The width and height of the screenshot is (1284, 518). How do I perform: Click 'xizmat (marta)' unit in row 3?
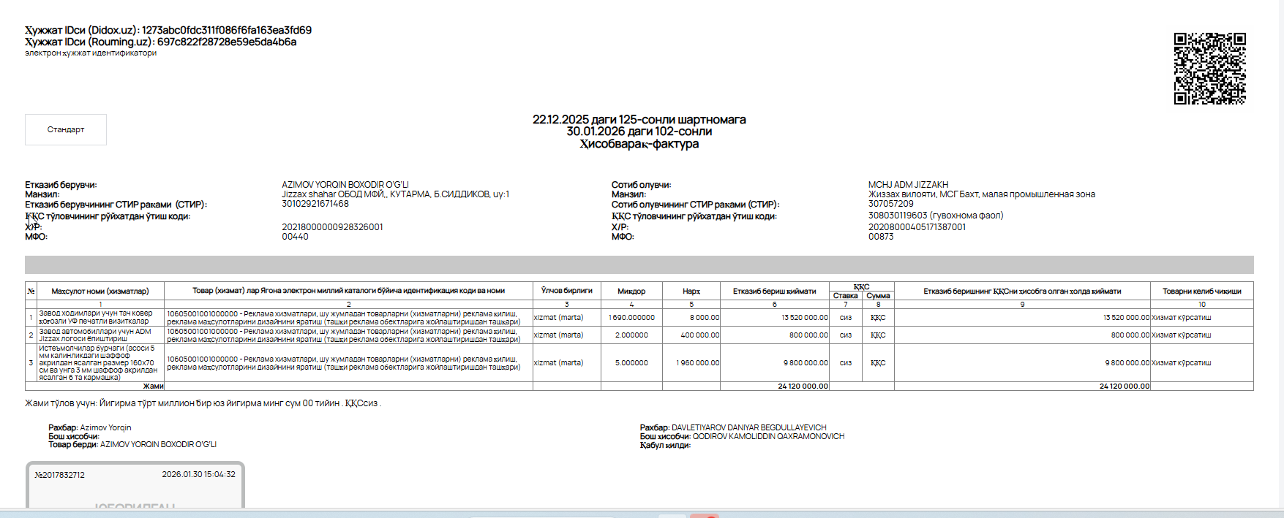pyautogui.click(x=559, y=363)
